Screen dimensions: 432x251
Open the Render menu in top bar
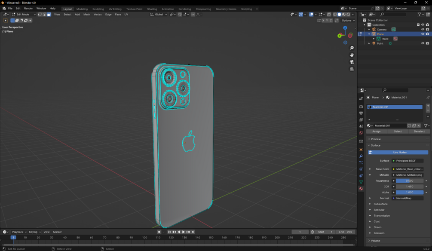pos(28,9)
